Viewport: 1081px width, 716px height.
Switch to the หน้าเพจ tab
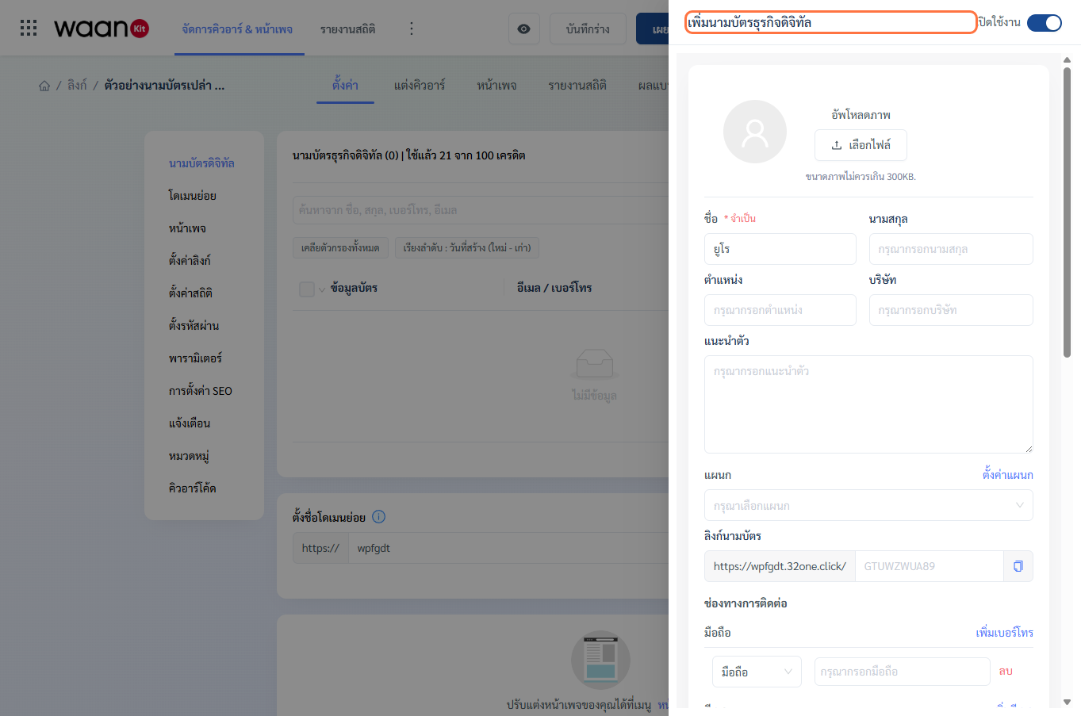pyautogui.click(x=496, y=85)
